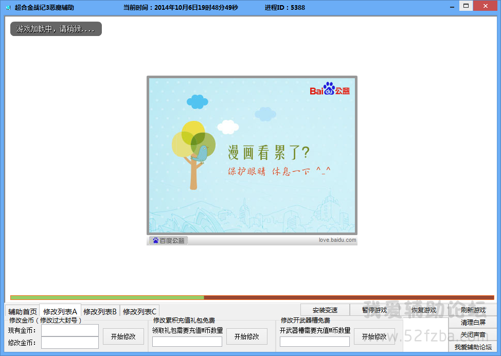This screenshot has height=356, width=501.
Task: Click 开始修改 for the gold coin section
Action: pos(123,336)
